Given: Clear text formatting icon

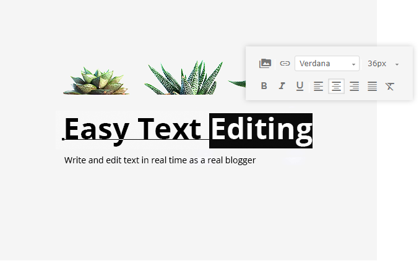Looking at the screenshot, I should tap(390, 87).
